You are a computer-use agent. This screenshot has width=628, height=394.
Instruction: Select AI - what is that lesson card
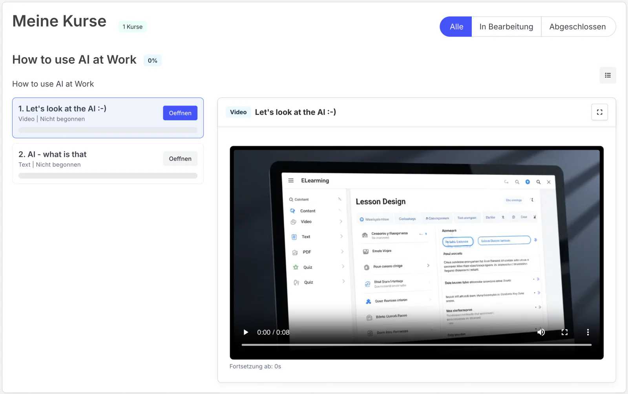tap(108, 163)
